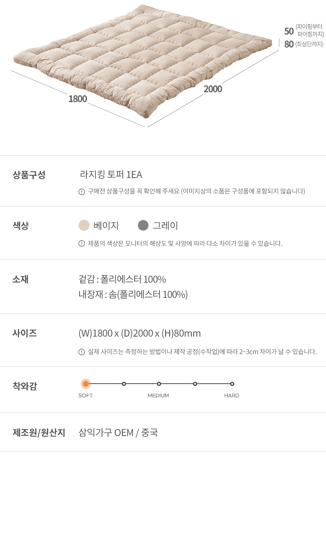Click the 80 (최상단까지) height label

pyautogui.click(x=289, y=44)
